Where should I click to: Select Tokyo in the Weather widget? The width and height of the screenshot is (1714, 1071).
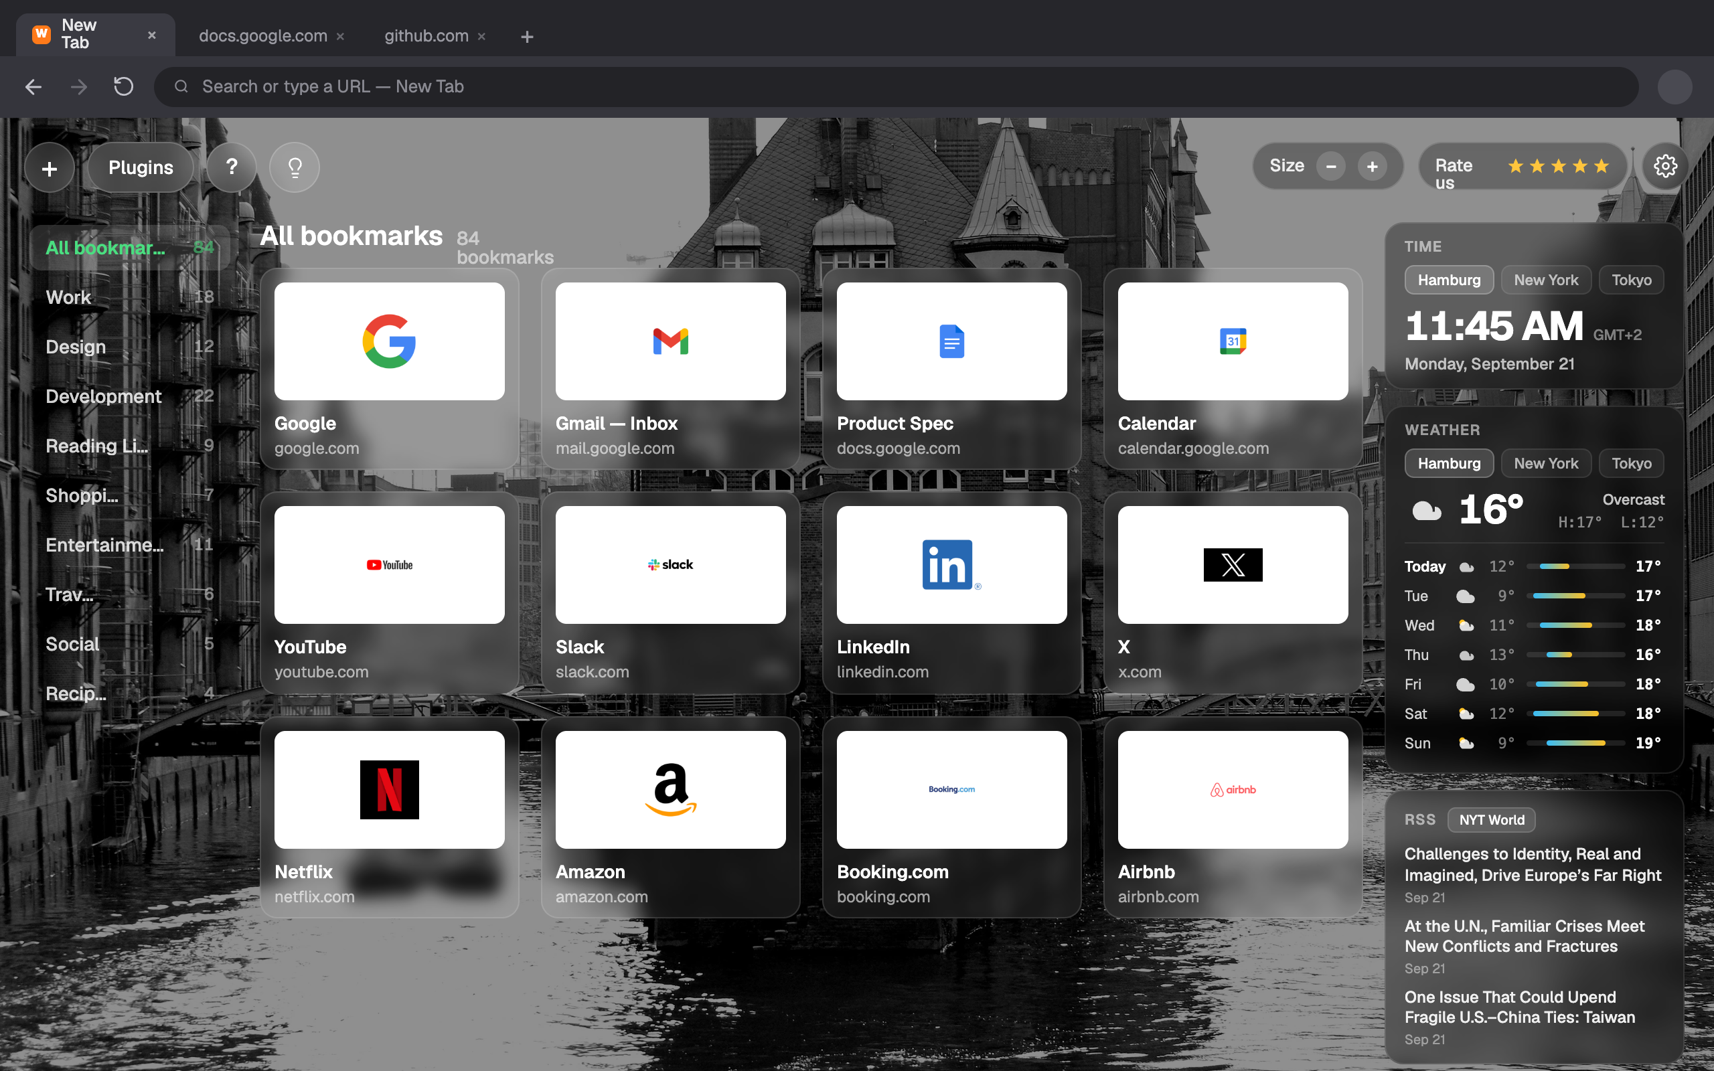pos(1631,463)
